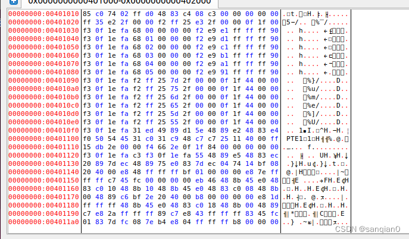This screenshot has width=409, height=239.
Task: Select address 00000000:00401070
Action: pos(43,64)
